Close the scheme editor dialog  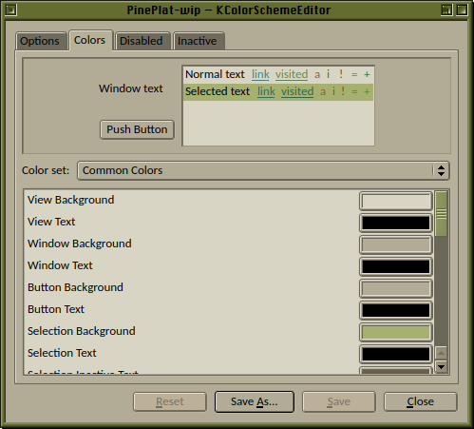421,401
